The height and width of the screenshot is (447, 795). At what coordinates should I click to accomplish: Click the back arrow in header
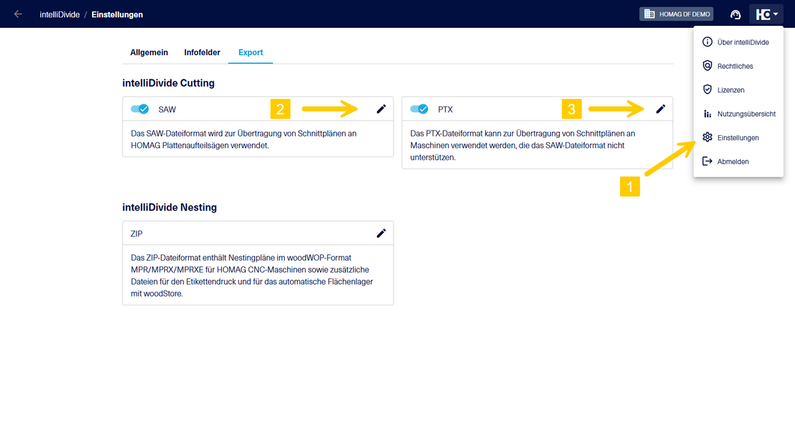click(18, 14)
